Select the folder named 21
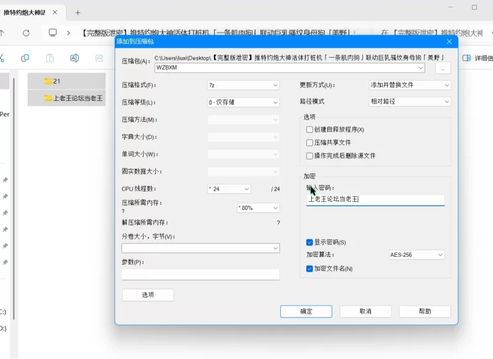Screen dimensions: 493x359 click(x=67, y=81)
